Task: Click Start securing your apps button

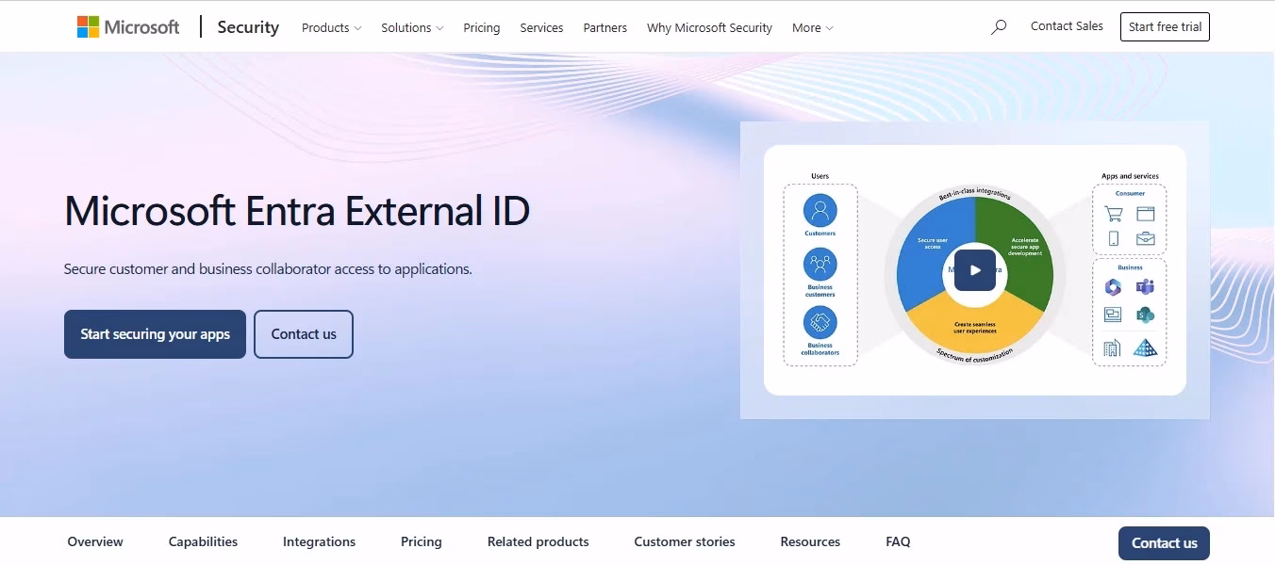Action: 155,334
